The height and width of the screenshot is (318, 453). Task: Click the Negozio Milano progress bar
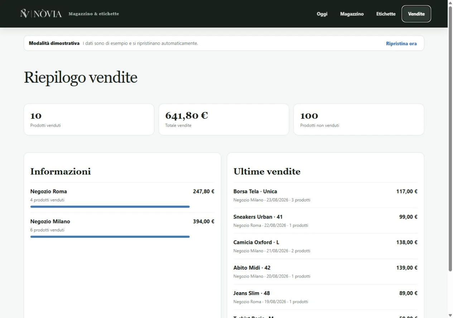(110, 237)
